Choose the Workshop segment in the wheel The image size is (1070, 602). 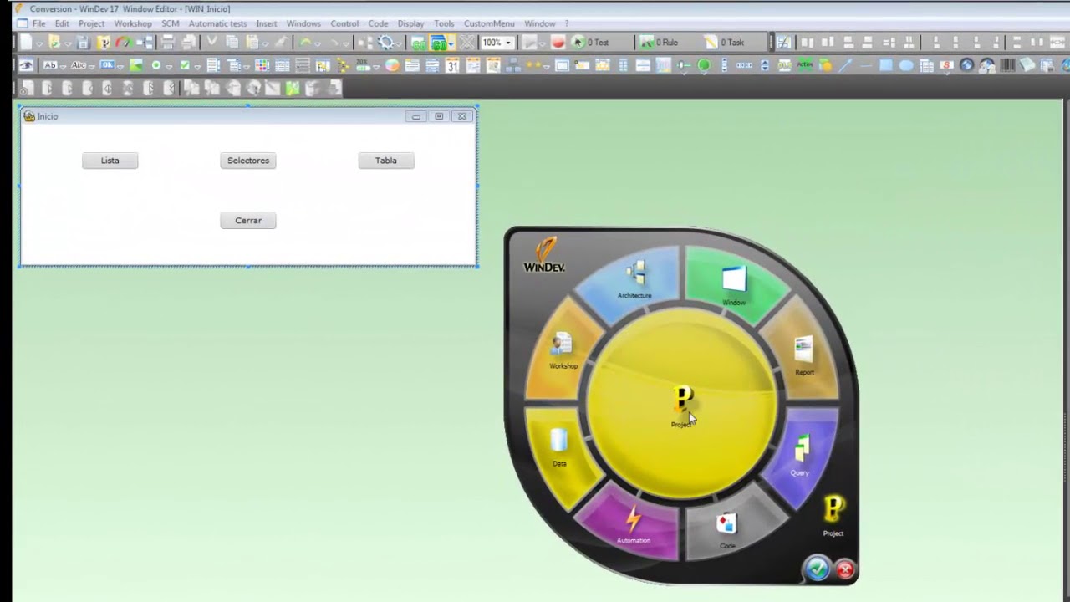pyautogui.click(x=563, y=349)
